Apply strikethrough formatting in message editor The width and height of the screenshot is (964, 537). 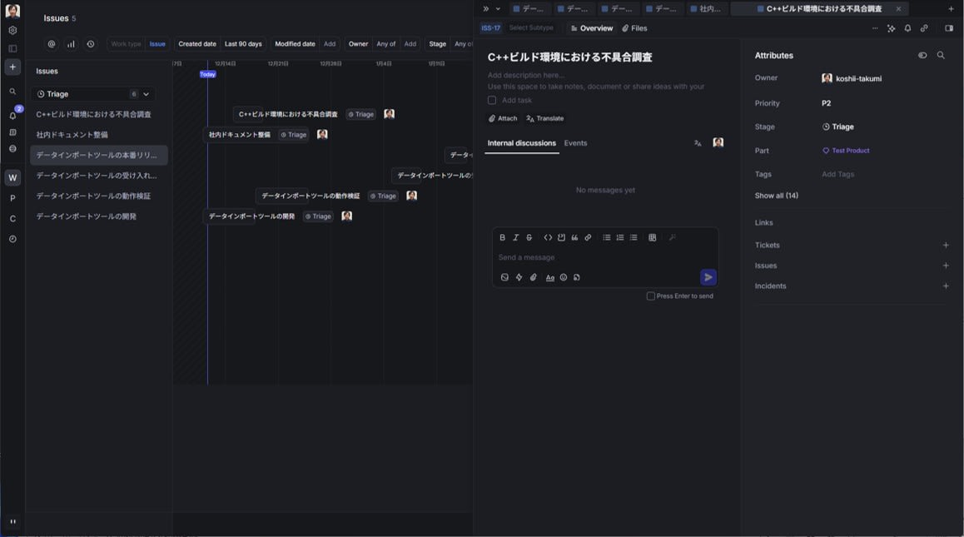coord(529,237)
